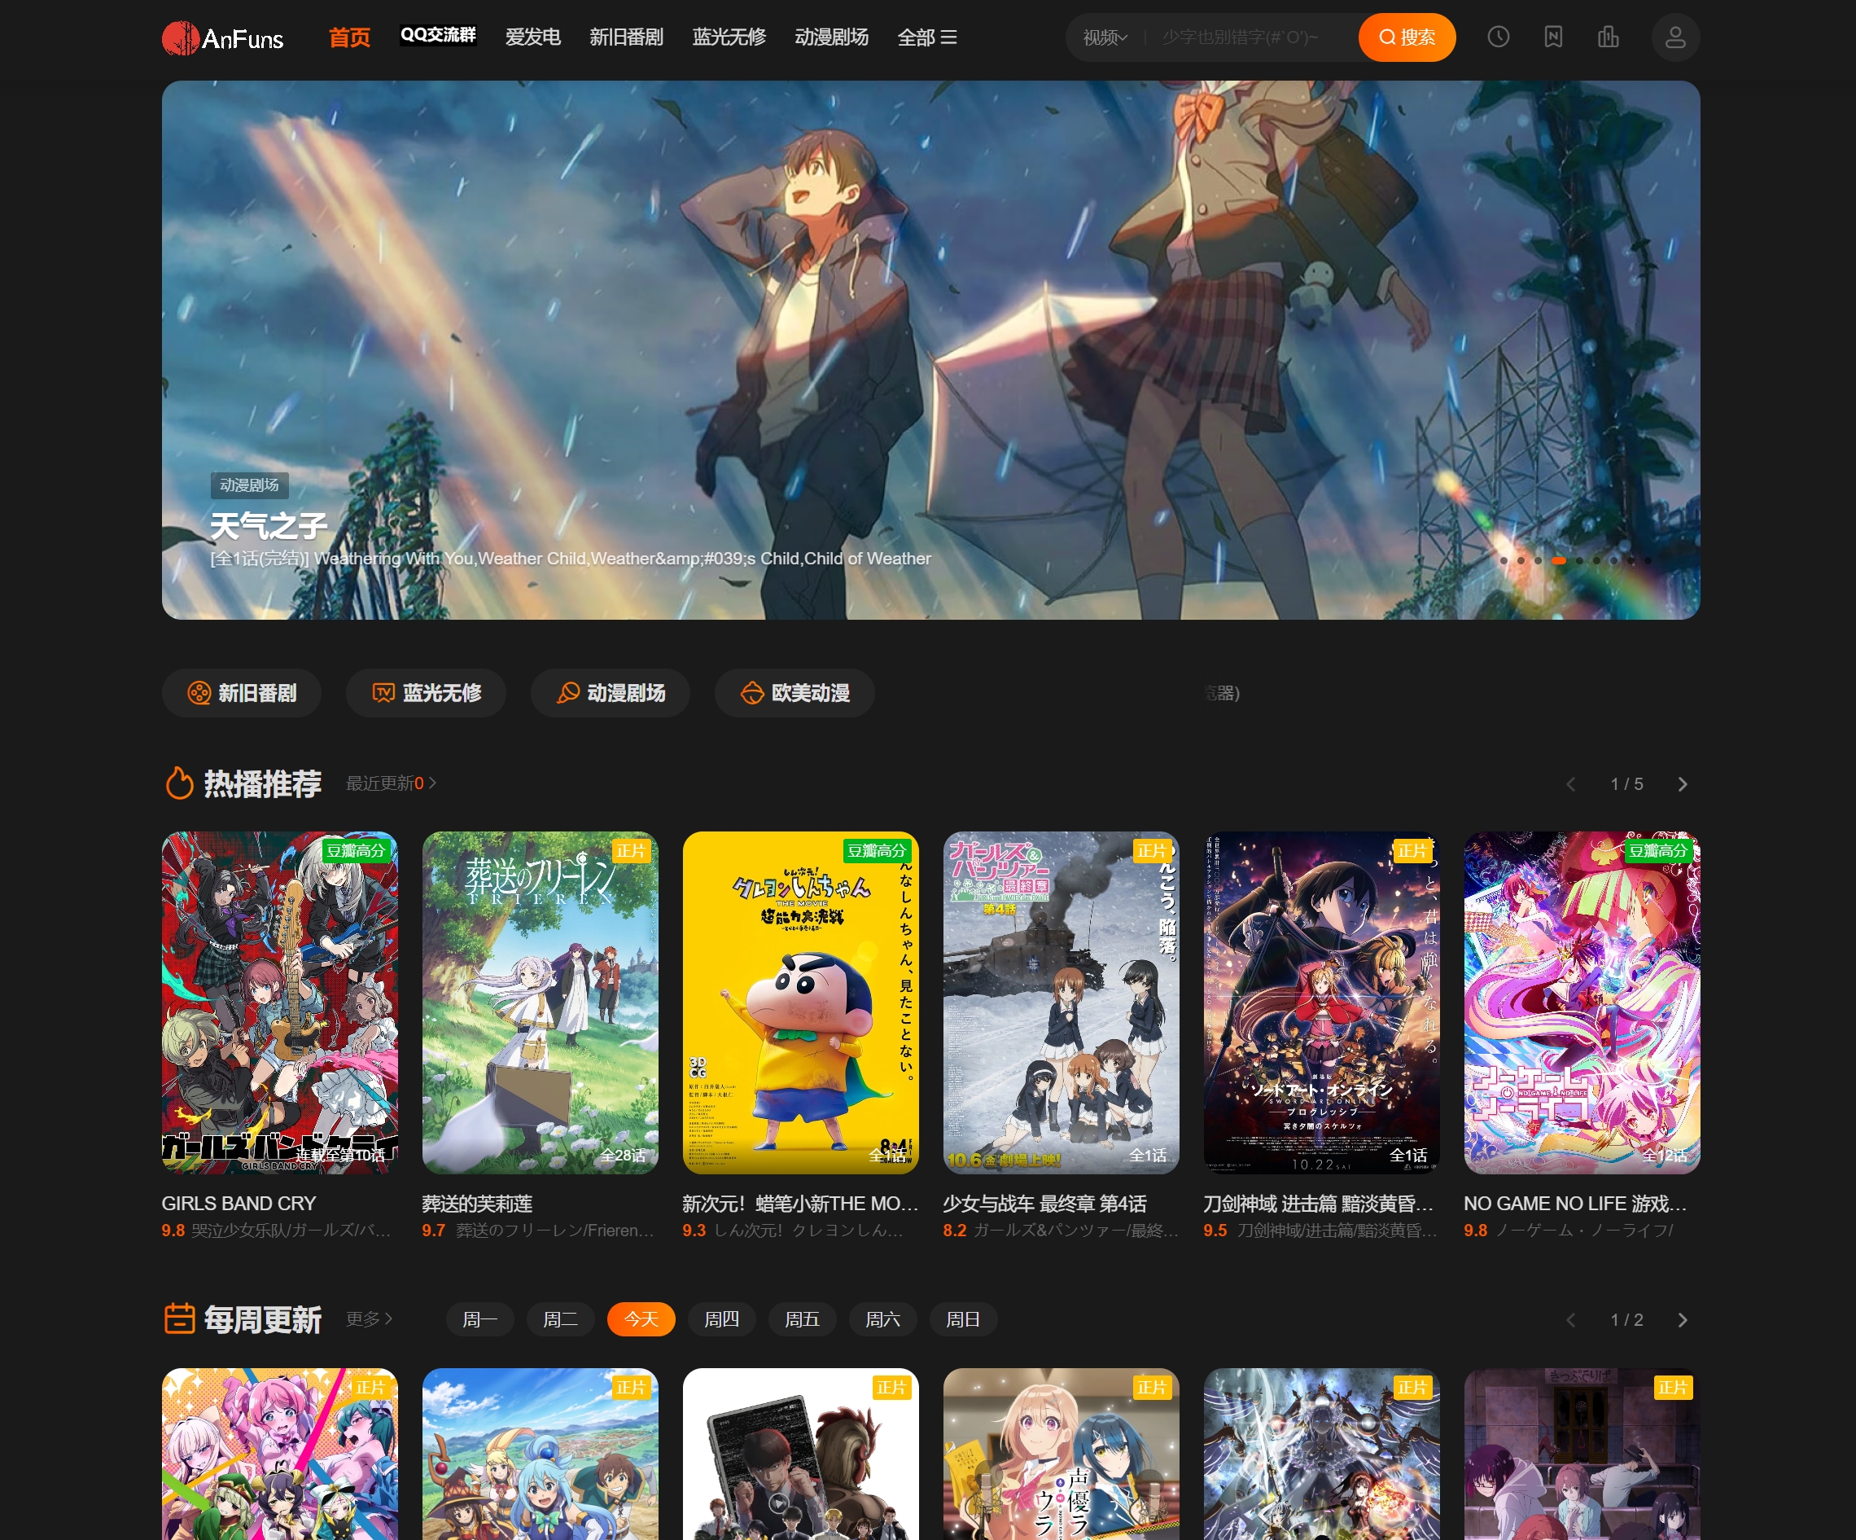Select 今天 day filter

(641, 1319)
